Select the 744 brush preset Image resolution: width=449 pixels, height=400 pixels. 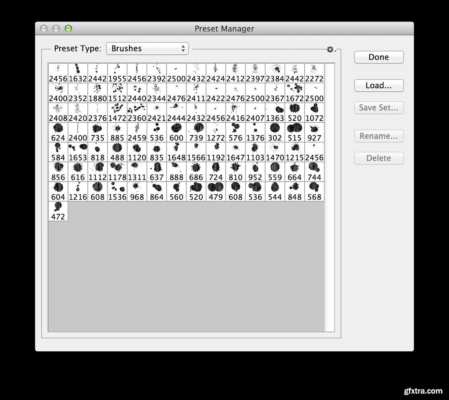point(314,172)
